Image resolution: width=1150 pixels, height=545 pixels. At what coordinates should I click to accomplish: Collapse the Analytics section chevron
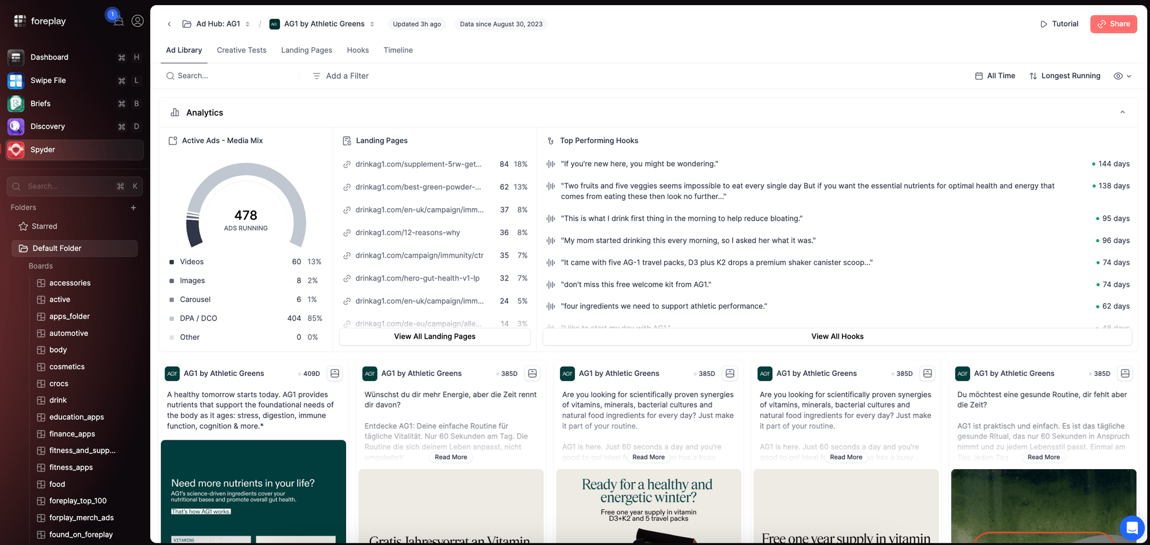[x=1122, y=113]
